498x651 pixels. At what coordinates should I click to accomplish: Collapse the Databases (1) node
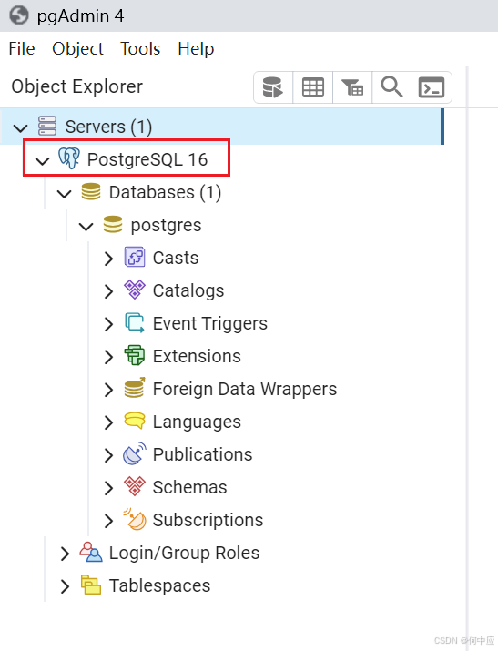pos(64,193)
